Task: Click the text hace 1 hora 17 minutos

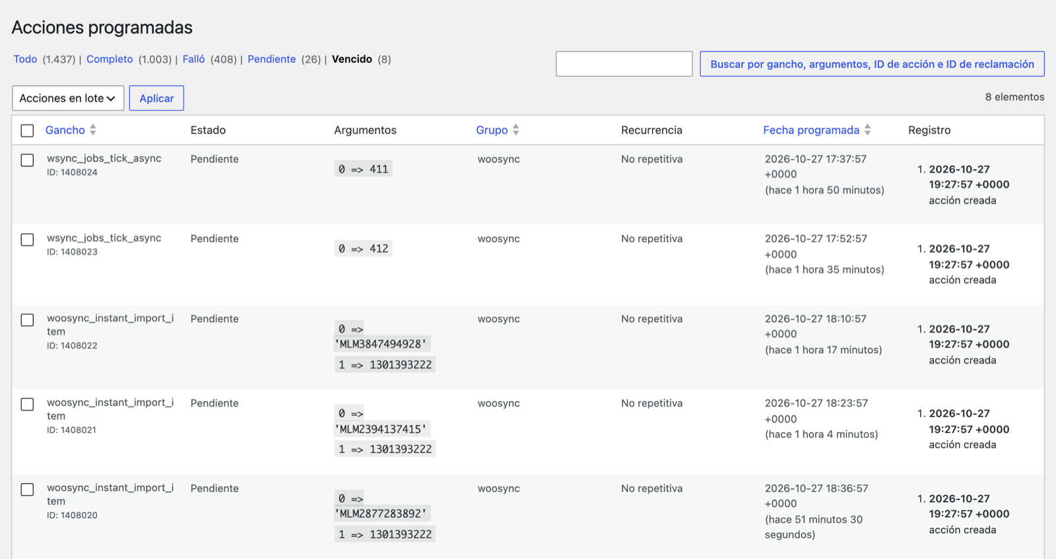Action: (823, 350)
